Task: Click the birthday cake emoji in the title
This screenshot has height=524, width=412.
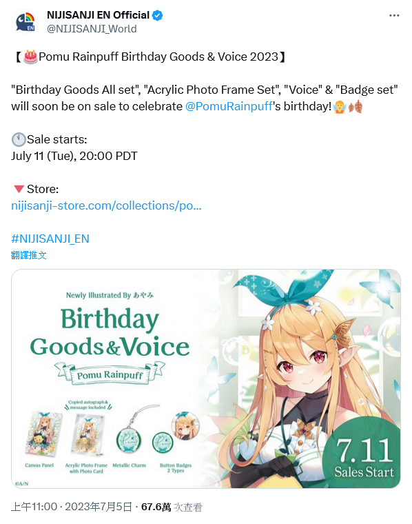Action: tap(30, 57)
